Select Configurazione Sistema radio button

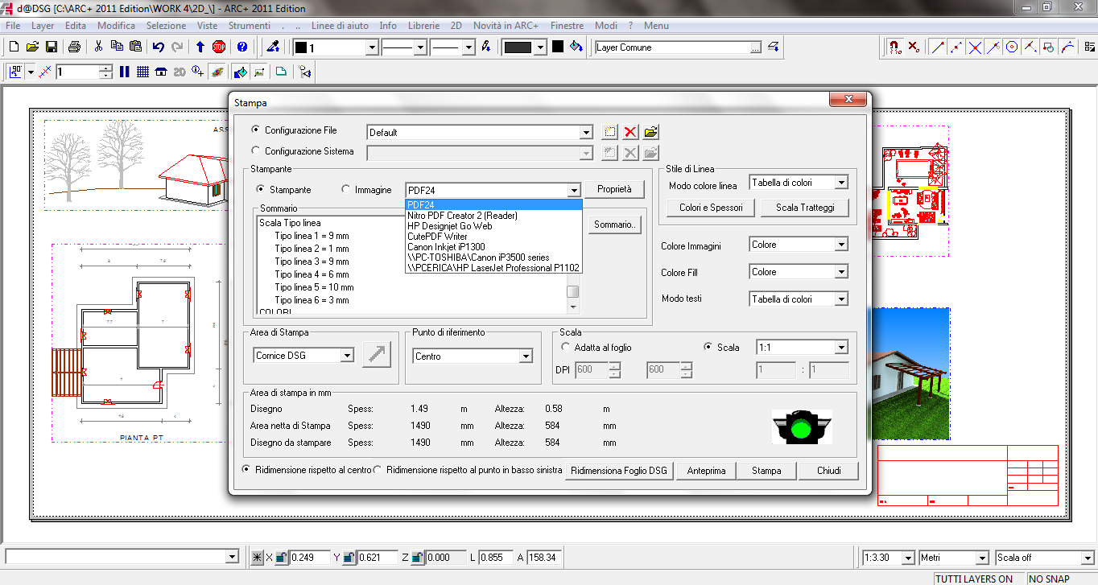pyautogui.click(x=256, y=150)
